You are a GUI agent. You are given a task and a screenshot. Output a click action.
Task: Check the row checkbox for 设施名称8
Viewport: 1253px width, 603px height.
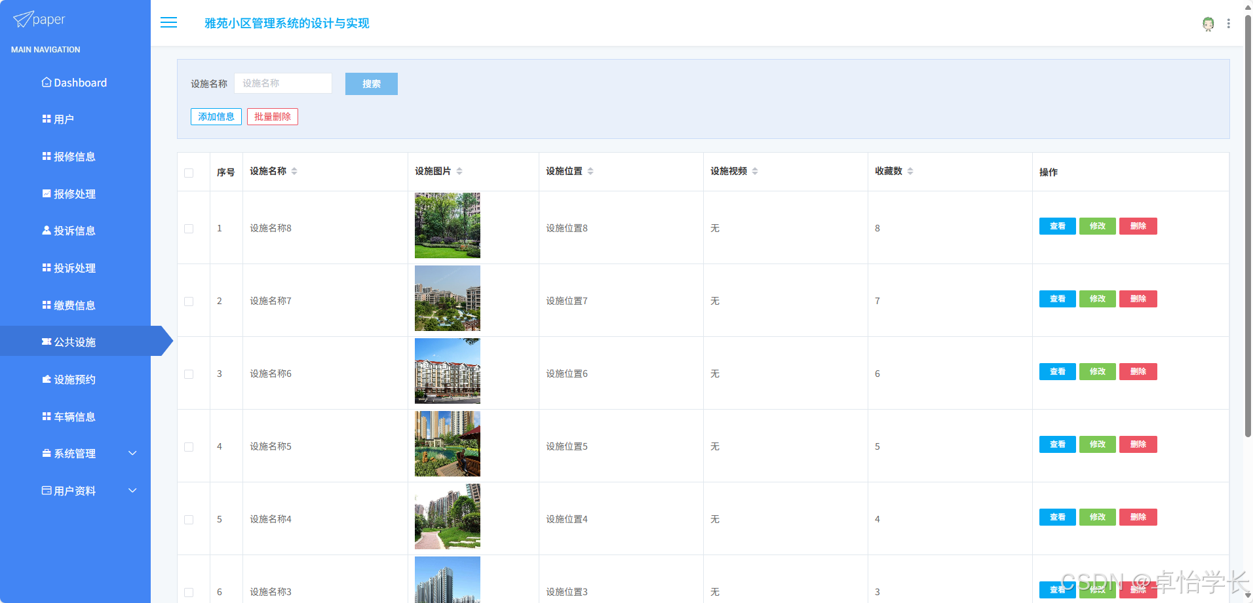189,229
